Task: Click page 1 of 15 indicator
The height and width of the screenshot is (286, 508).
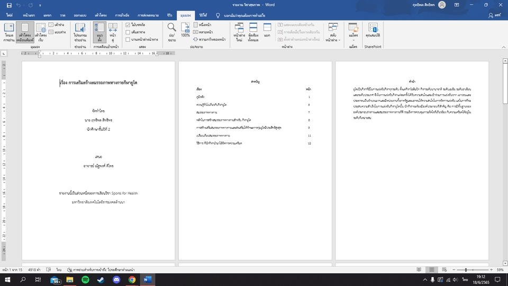Action: pyautogui.click(x=12, y=270)
